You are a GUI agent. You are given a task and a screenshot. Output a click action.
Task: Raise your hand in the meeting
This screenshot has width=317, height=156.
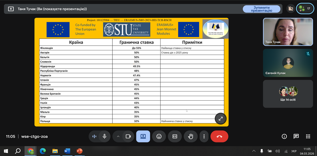[191, 136]
